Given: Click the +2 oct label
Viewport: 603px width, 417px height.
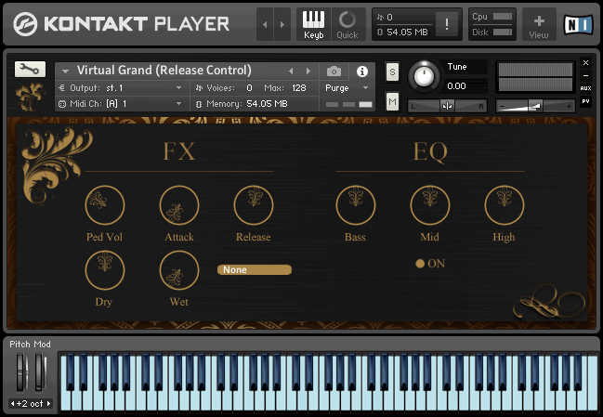Looking at the screenshot, I should tap(30, 404).
